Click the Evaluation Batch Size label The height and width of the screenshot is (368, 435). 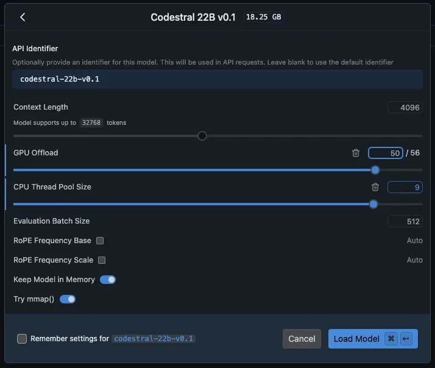pyautogui.click(x=52, y=221)
